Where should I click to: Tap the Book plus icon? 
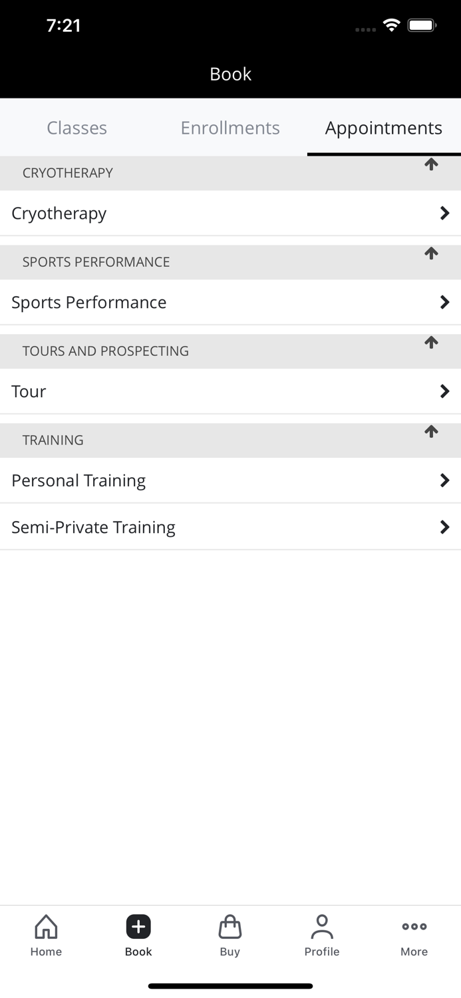[138, 927]
